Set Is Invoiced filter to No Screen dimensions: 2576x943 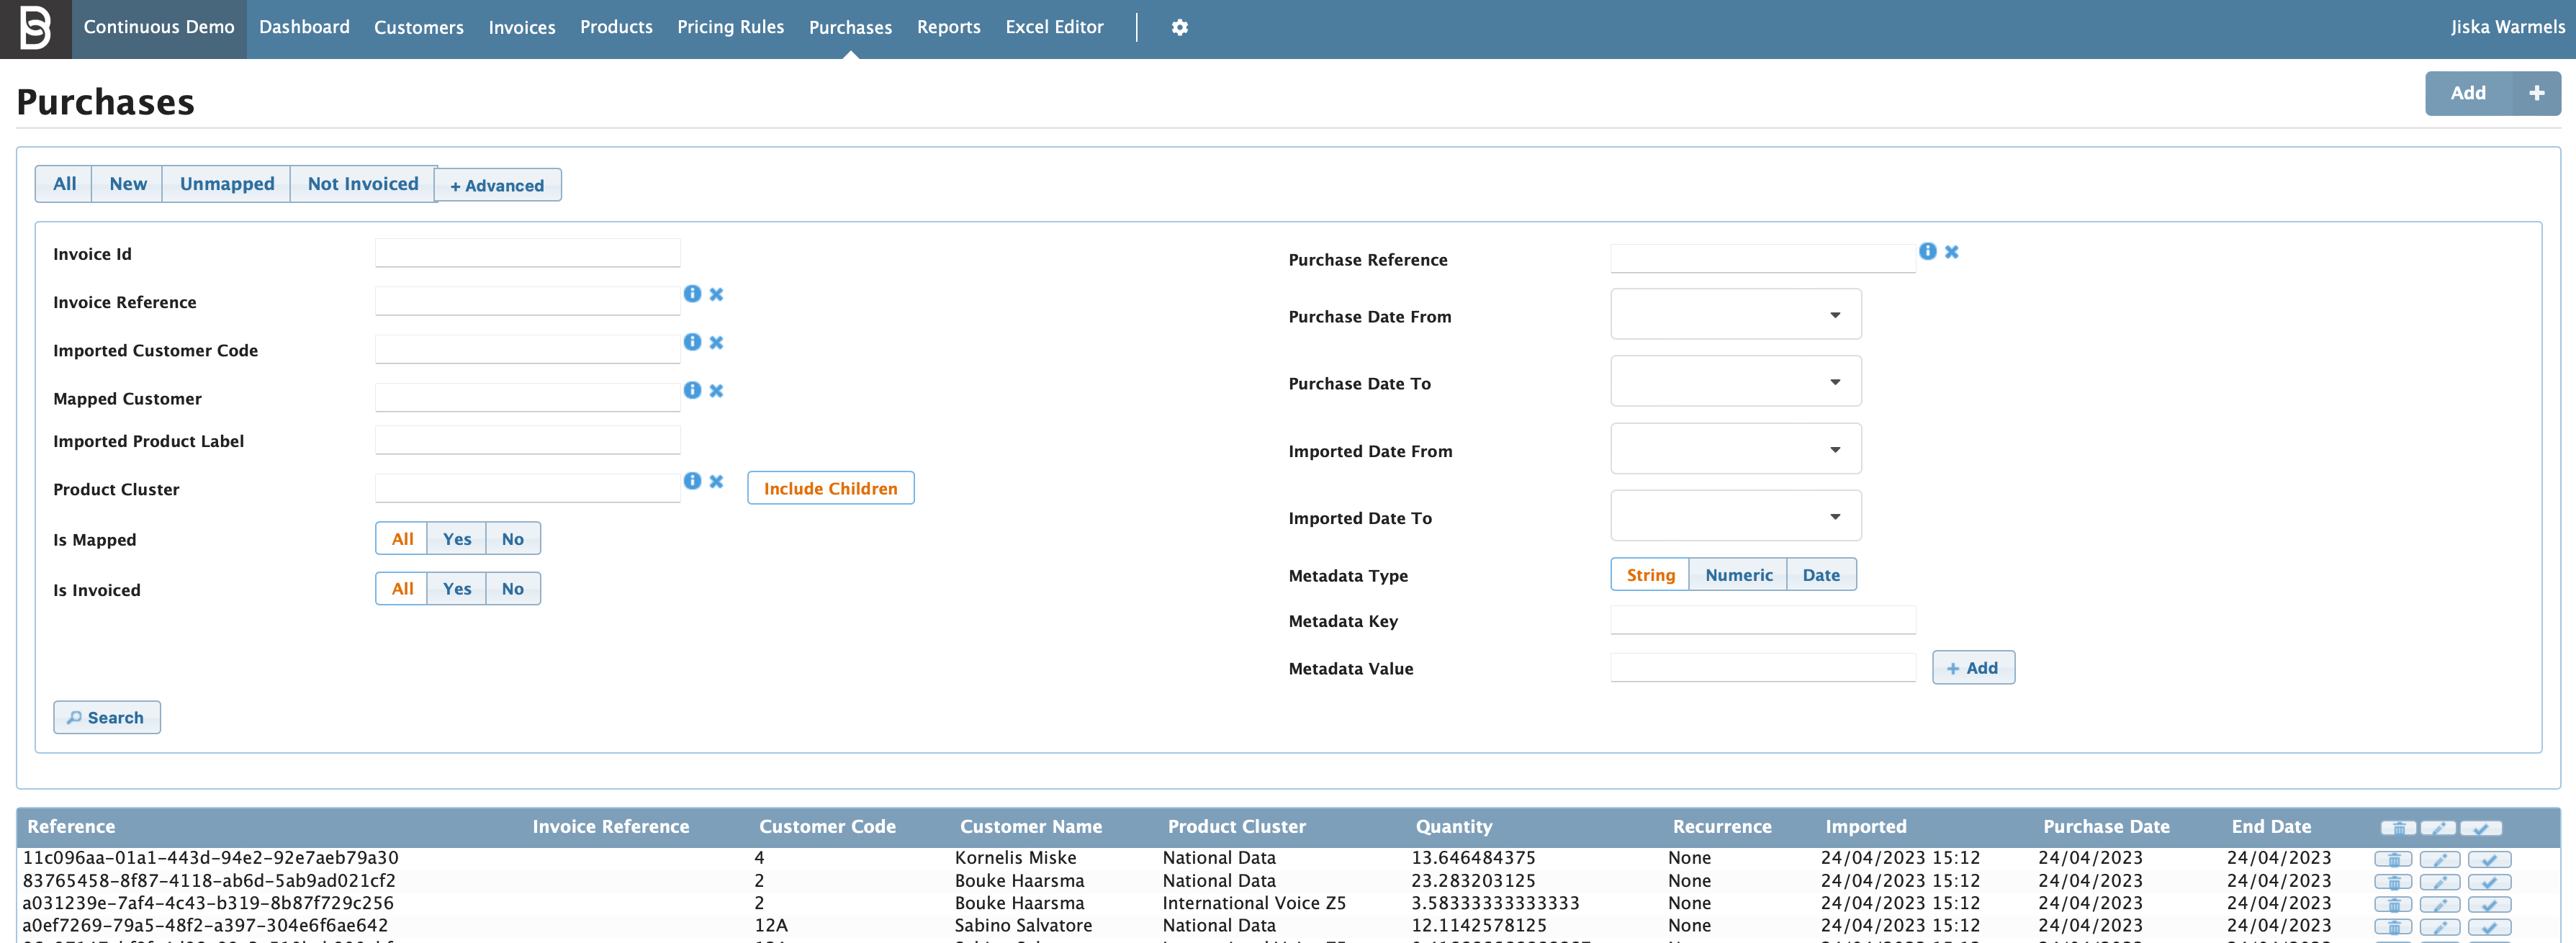pyautogui.click(x=512, y=588)
